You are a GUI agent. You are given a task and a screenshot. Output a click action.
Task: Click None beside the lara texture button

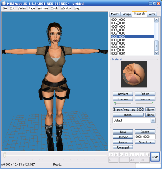point(150,109)
